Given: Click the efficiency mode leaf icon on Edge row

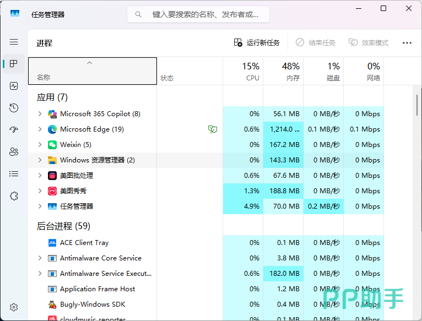Looking at the screenshot, I should [213, 129].
